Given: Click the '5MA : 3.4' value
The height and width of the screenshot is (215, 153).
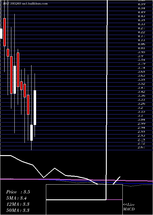Looking at the screenshot, I should (x=17, y=198).
